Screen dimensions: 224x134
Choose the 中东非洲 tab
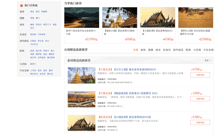pos(208,50)
